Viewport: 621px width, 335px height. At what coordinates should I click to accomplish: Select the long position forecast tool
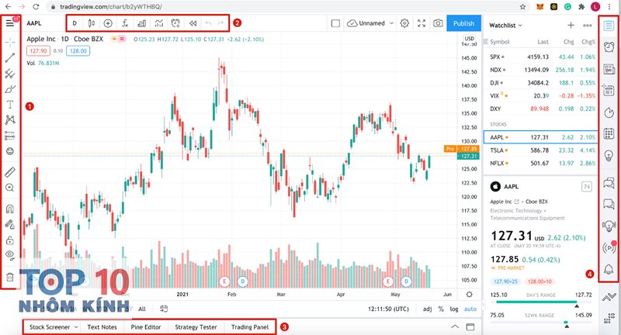pos(10,136)
